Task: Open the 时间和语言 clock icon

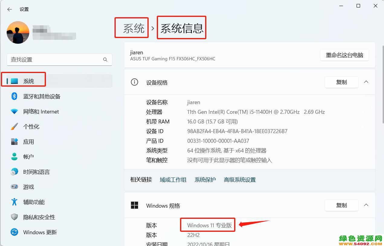Action: click(x=15, y=172)
